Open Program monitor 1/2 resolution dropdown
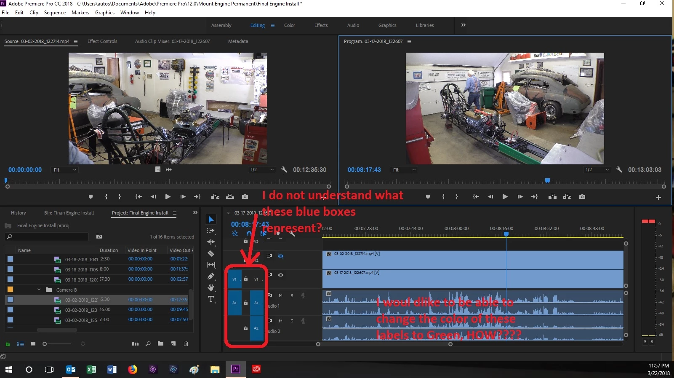 point(597,170)
